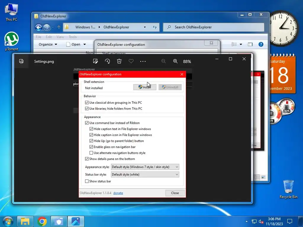303x227 pixels.
Task: Open the network tray icon
Action: pyautogui.click(x=254, y=222)
